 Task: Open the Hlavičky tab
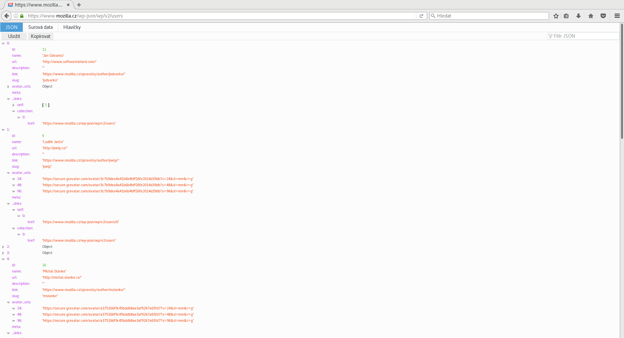[x=71, y=27]
